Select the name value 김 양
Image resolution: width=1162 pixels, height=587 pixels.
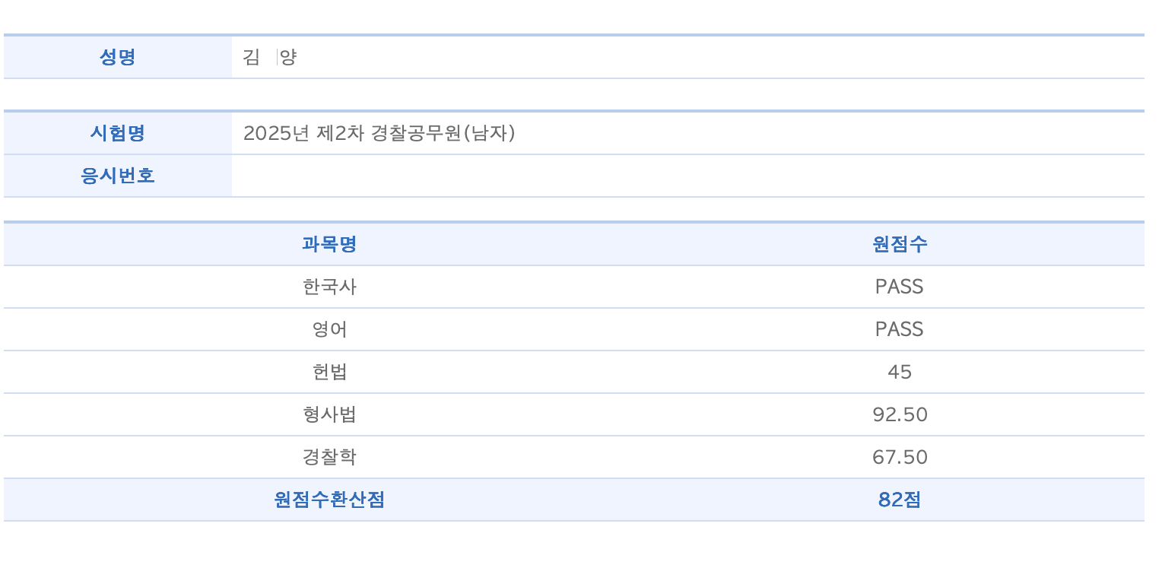coord(269,57)
